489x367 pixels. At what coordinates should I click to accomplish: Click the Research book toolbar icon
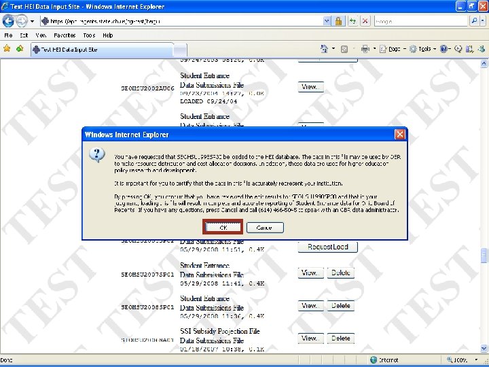pyautogui.click(x=469, y=49)
